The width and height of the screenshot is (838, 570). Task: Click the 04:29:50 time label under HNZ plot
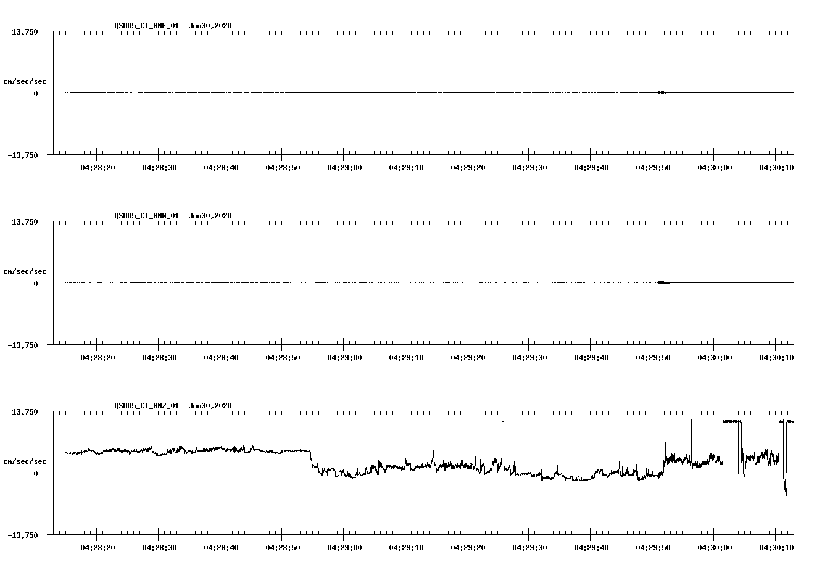[x=653, y=548]
